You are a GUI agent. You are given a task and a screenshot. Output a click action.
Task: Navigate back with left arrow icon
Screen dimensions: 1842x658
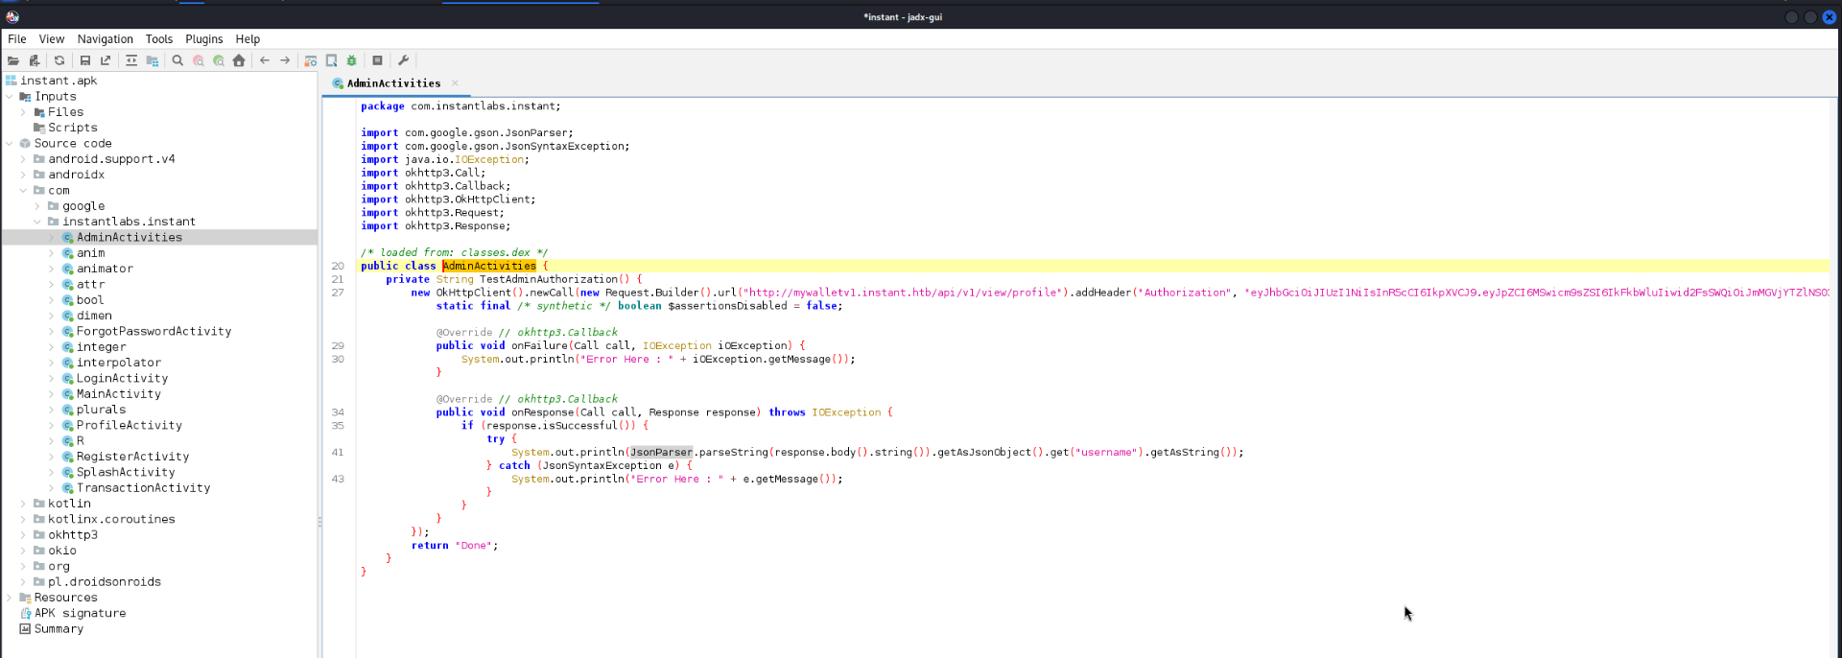pyautogui.click(x=265, y=60)
